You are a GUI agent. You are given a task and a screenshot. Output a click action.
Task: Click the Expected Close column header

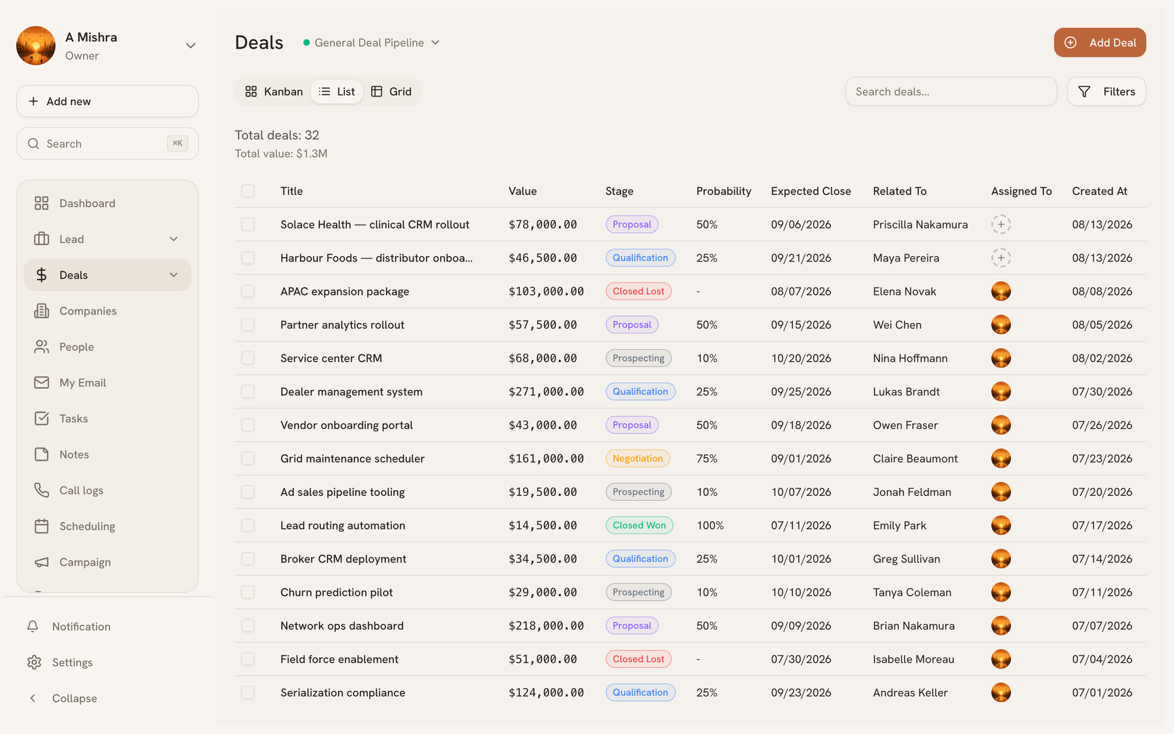point(811,191)
